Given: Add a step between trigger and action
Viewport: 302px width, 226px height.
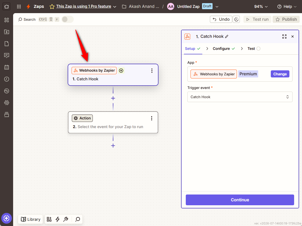Looking at the screenshot, I should (113, 98).
